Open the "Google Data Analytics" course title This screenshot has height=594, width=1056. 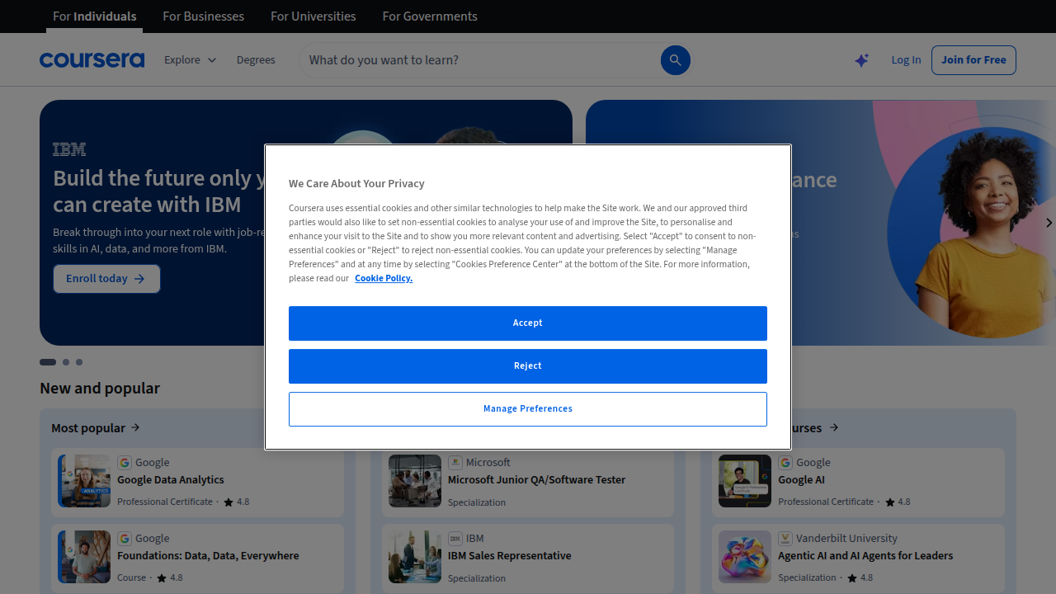(x=171, y=480)
